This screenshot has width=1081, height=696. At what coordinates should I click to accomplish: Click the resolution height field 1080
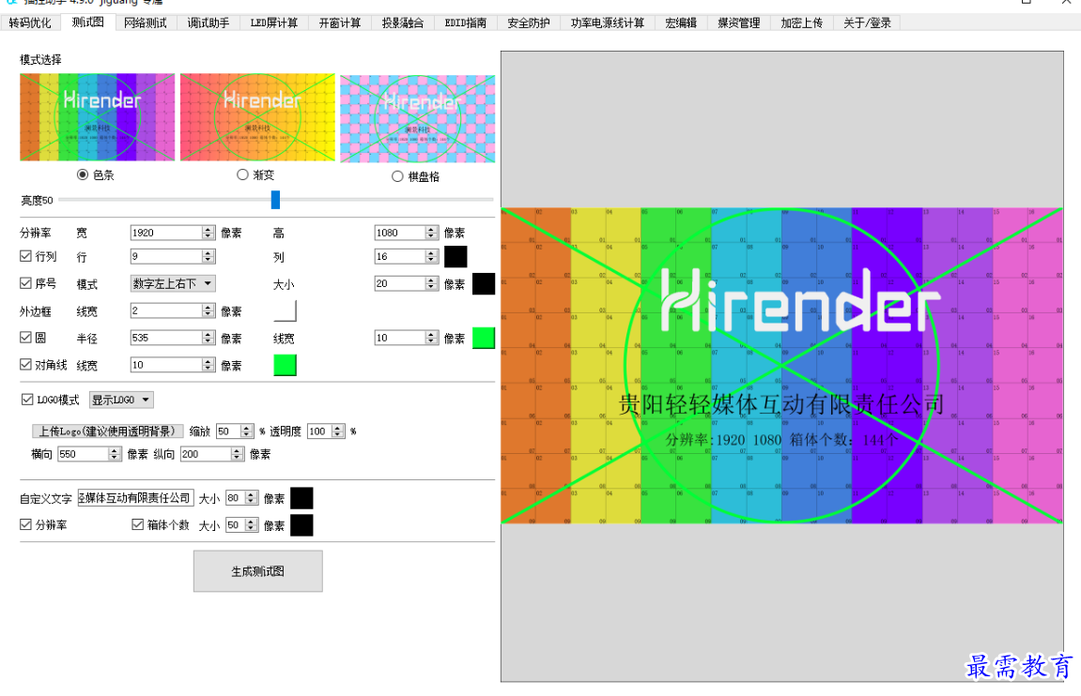point(400,233)
